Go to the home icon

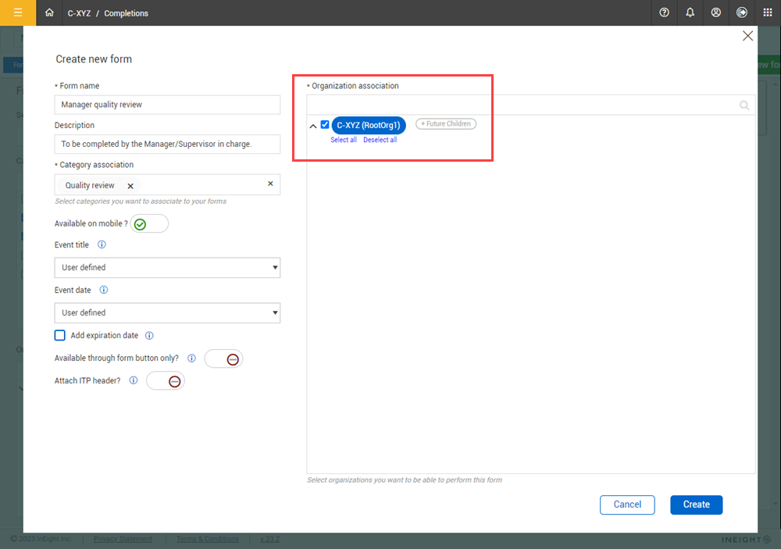(x=50, y=12)
